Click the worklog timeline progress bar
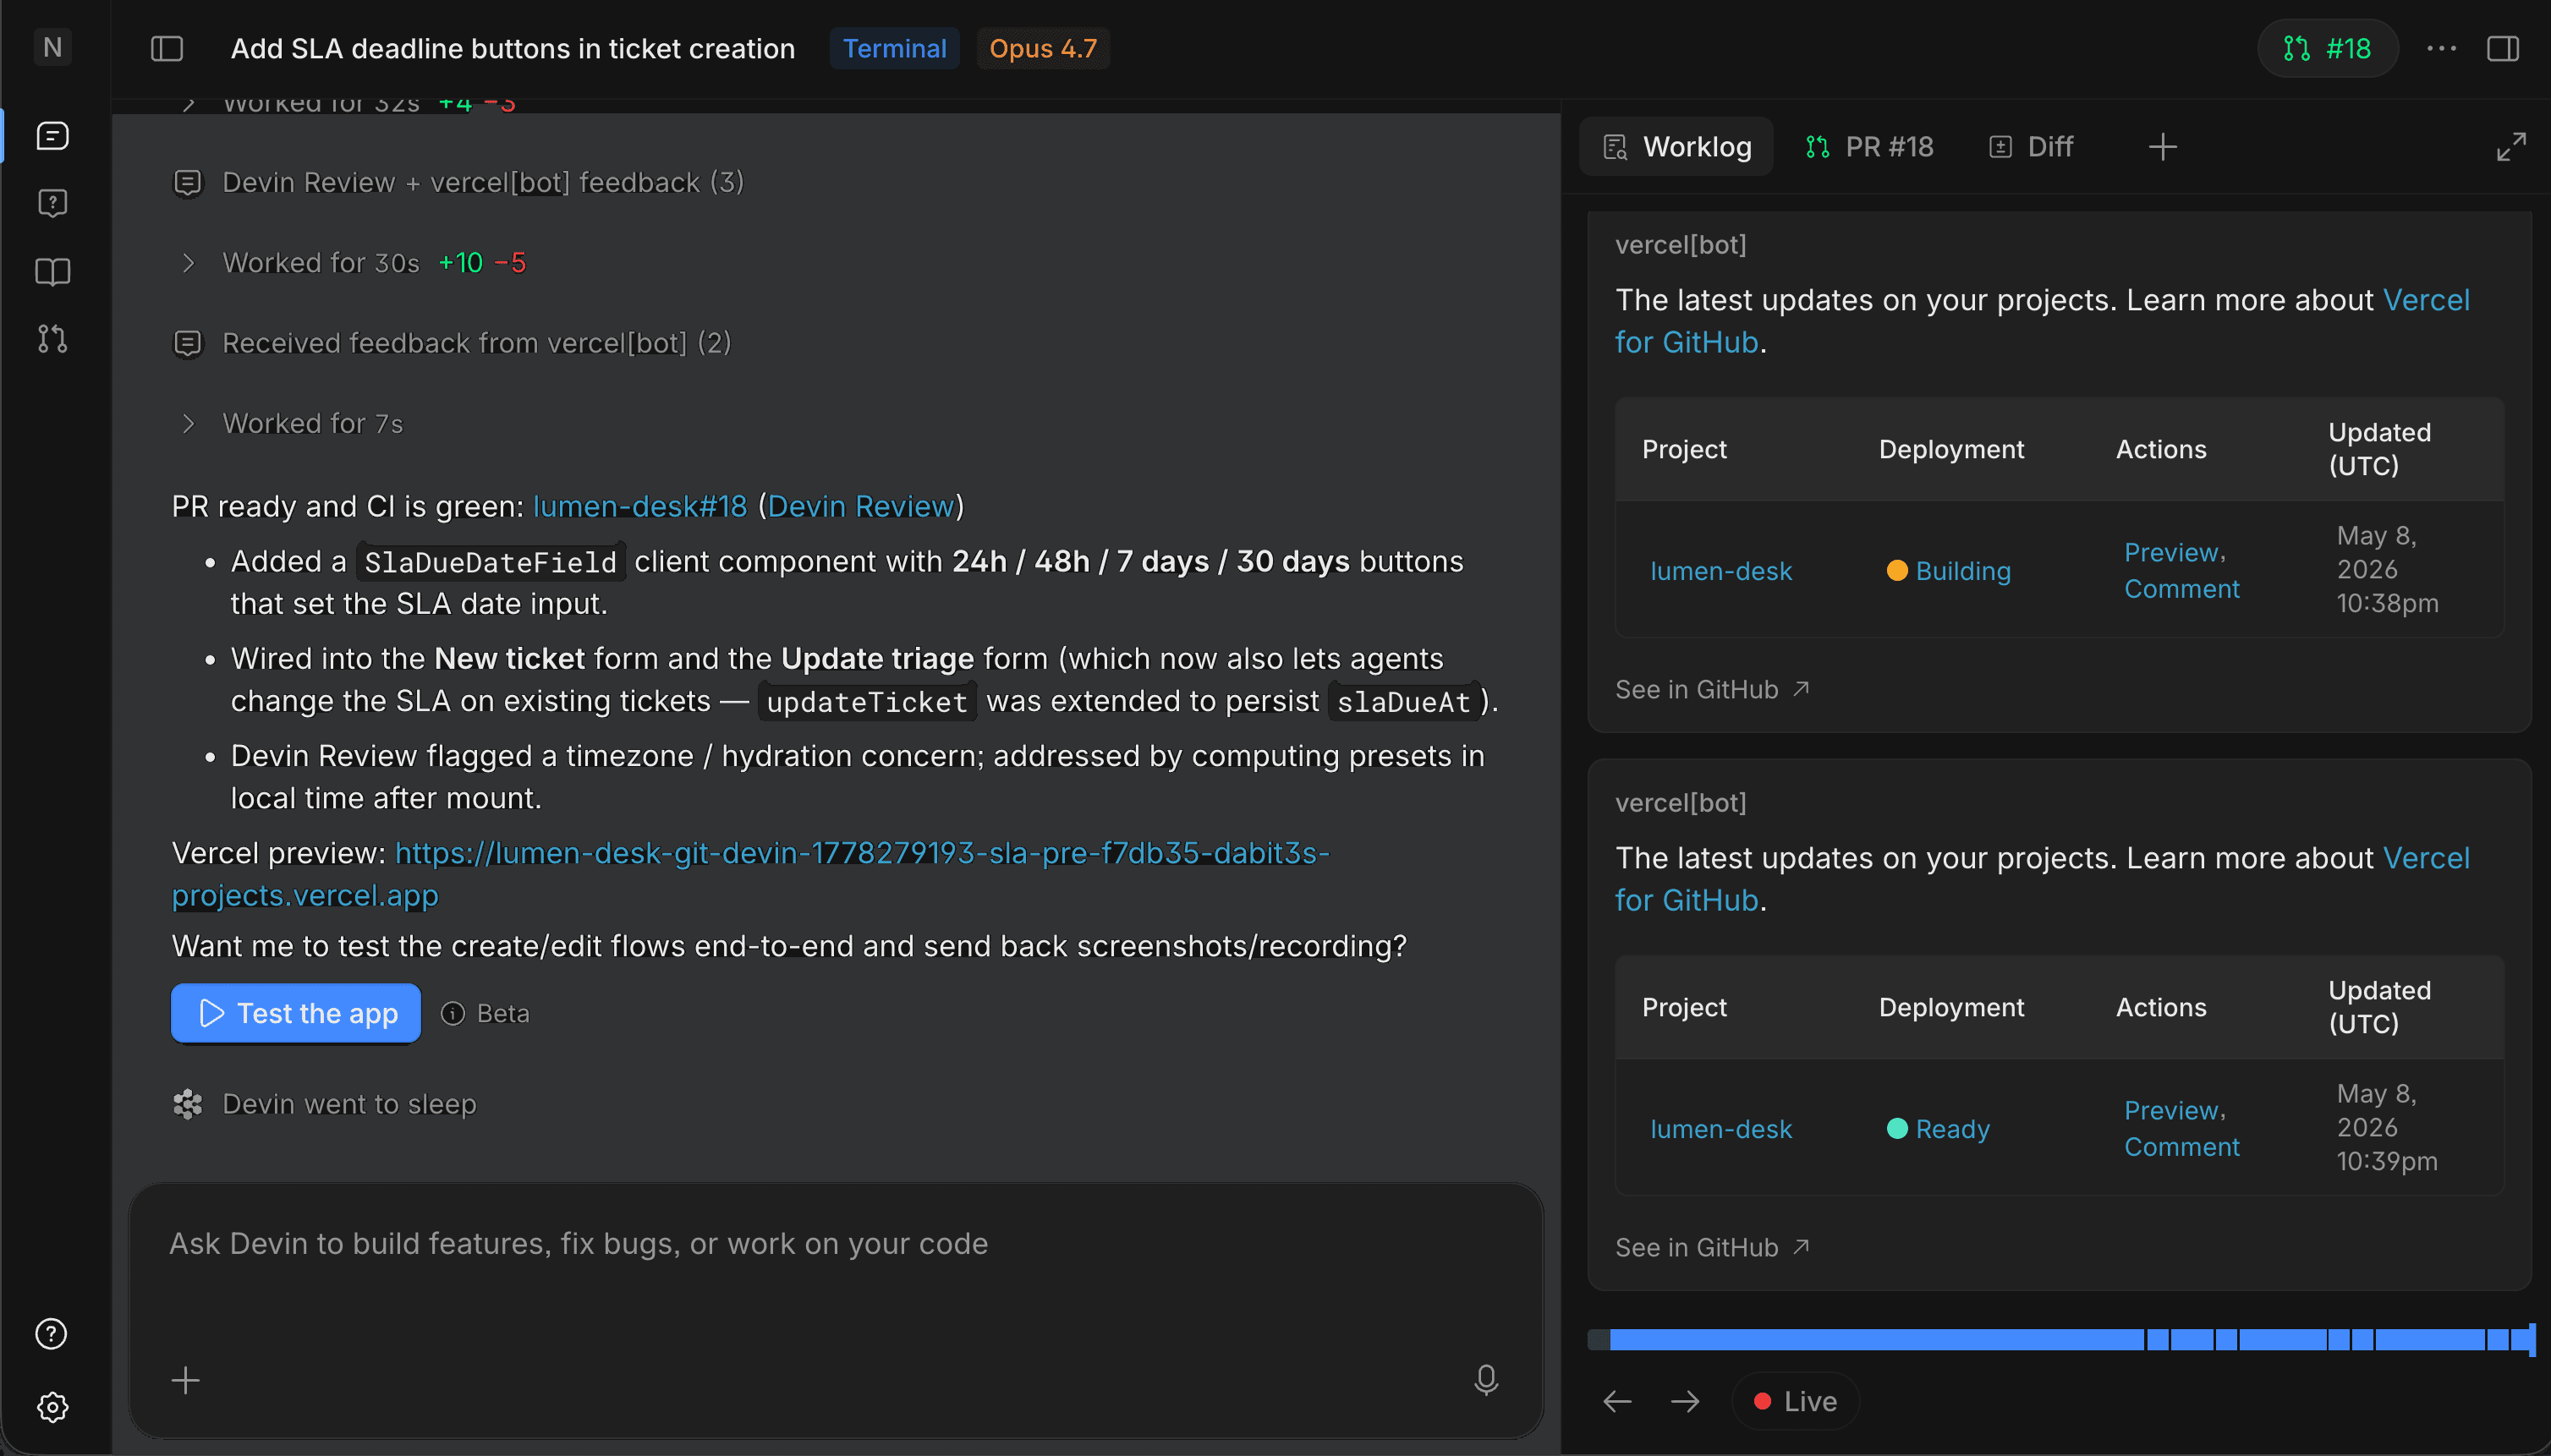 pos(2060,1340)
